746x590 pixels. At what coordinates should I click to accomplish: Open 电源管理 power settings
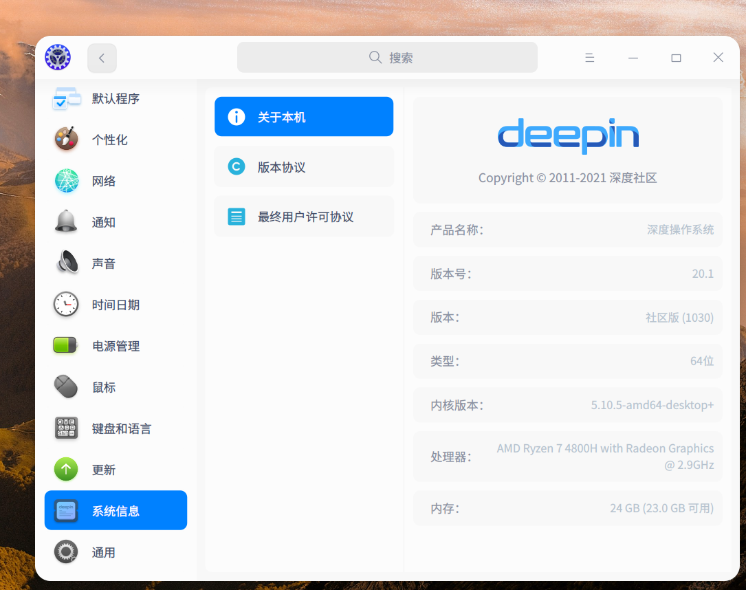click(x=116, y=346)
